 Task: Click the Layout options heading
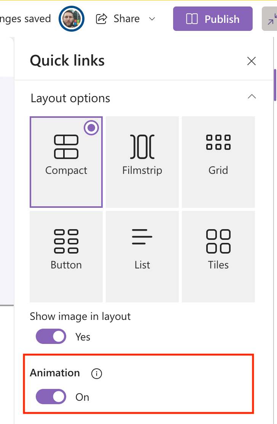[x=70, y=98]
